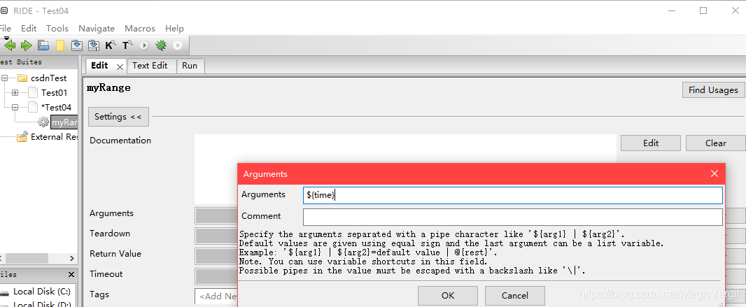Click the Documentation Clear button
Screen dimensions: 746x307
[x=715, y=143]
